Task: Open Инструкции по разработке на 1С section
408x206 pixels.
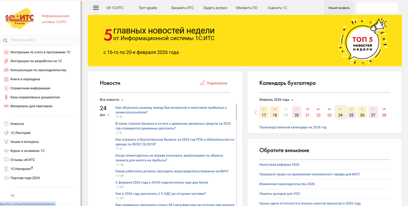Action: click(x=36, y=61)
